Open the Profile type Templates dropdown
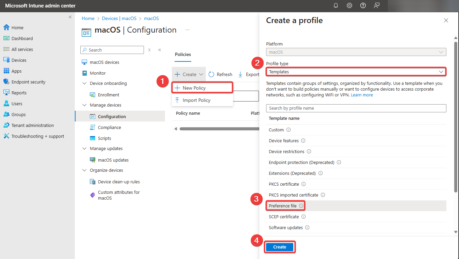459x259 pixels. point(356,72)
